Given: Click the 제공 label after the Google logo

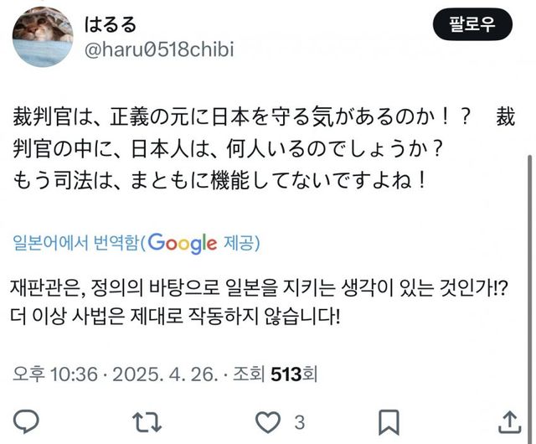Looking at the screenshot, I should (x=241, y=244).
